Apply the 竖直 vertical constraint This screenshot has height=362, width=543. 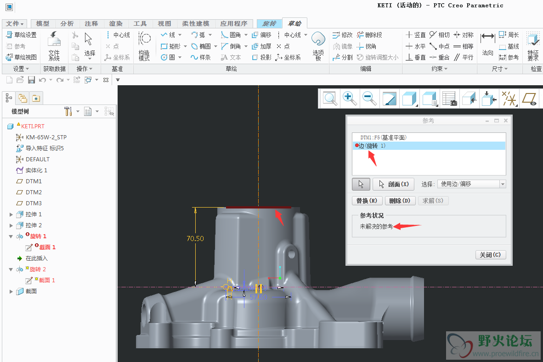tap(416, 35)
